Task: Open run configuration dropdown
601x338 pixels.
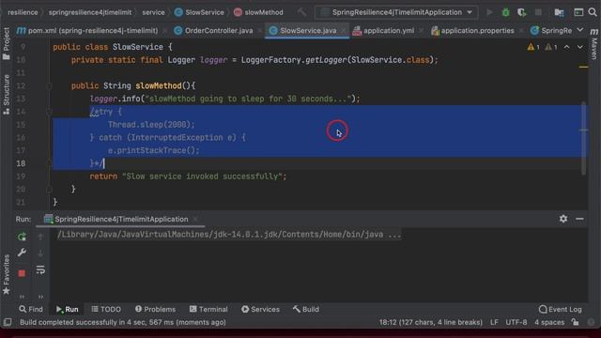Action: point(396,12)
